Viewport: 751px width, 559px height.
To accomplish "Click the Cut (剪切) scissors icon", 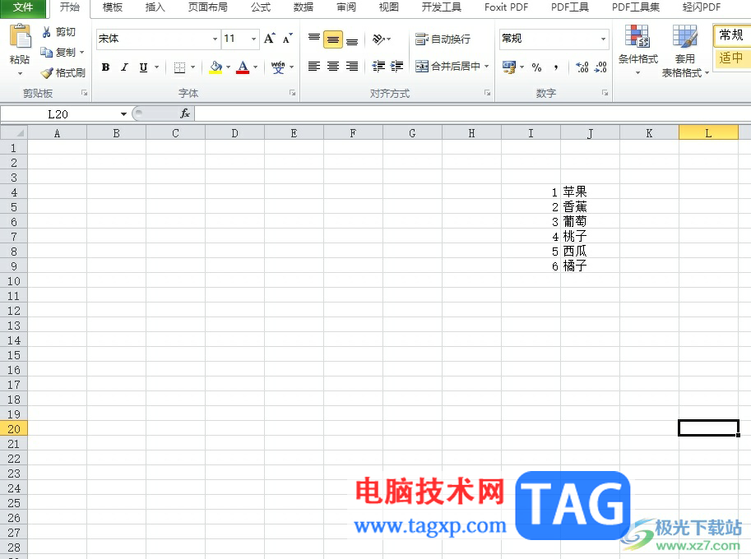I will 46,32.
